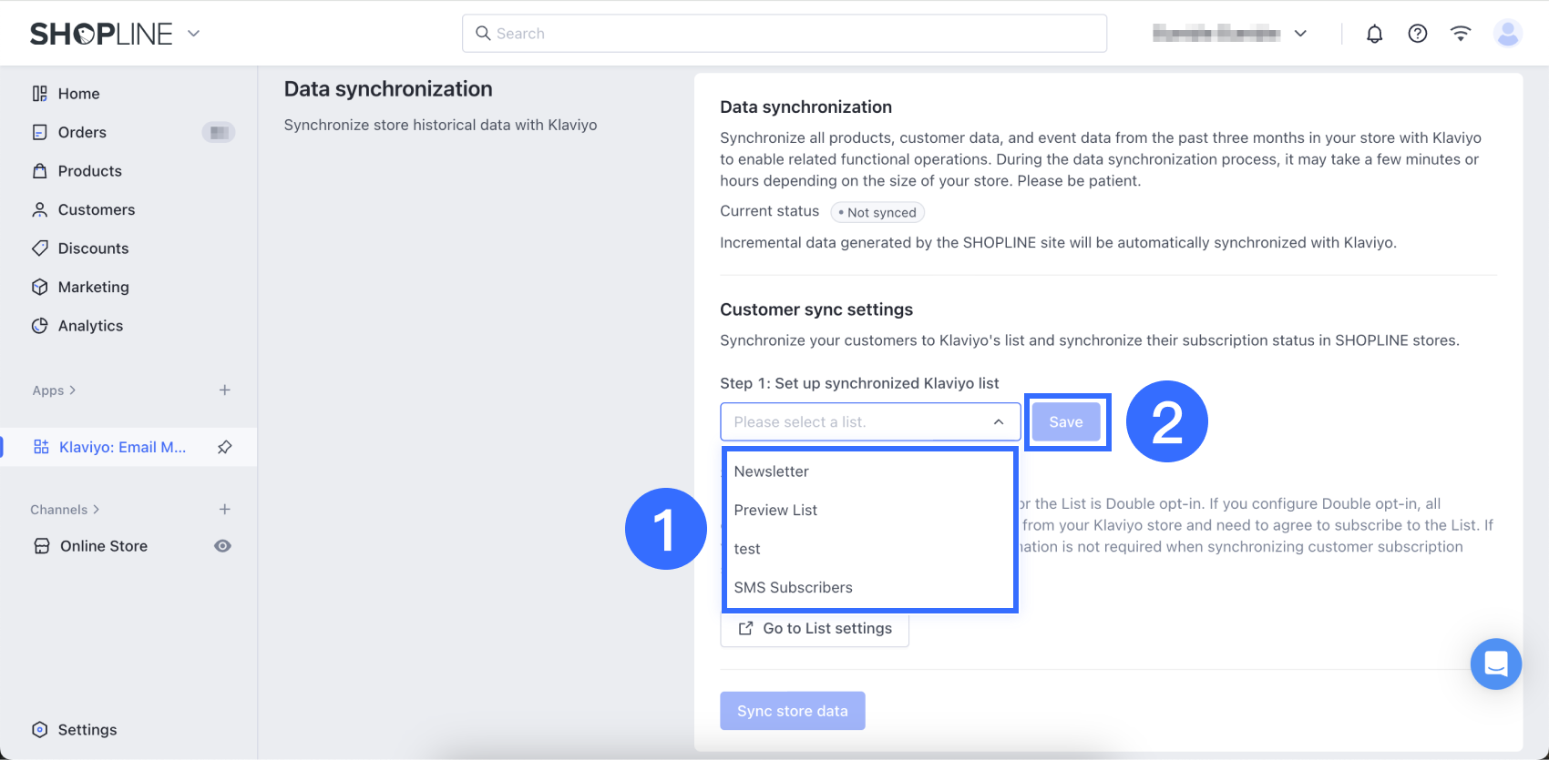This screenshot has height=760, width=1549.
Task: Click the notifications bell icon
Action: pyautogui.click(x=1374, y=34)
